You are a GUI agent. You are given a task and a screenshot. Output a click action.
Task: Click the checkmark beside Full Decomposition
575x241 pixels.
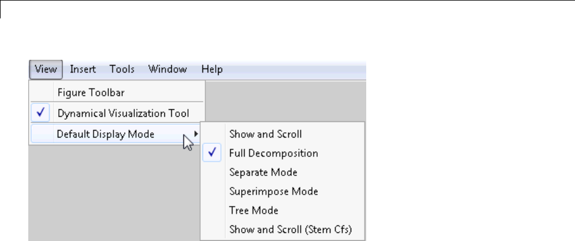pyautogui.click(x=212, y=154)
